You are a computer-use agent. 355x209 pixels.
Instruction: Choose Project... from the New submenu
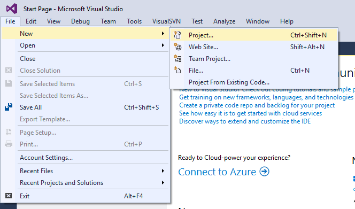click(x=253, y=35)
